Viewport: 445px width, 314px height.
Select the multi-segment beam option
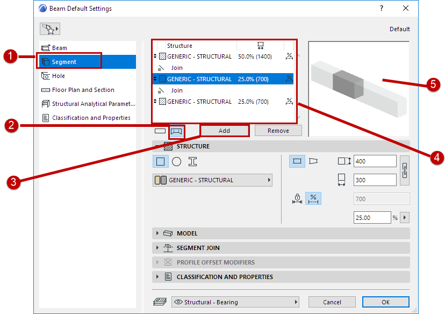176,131
